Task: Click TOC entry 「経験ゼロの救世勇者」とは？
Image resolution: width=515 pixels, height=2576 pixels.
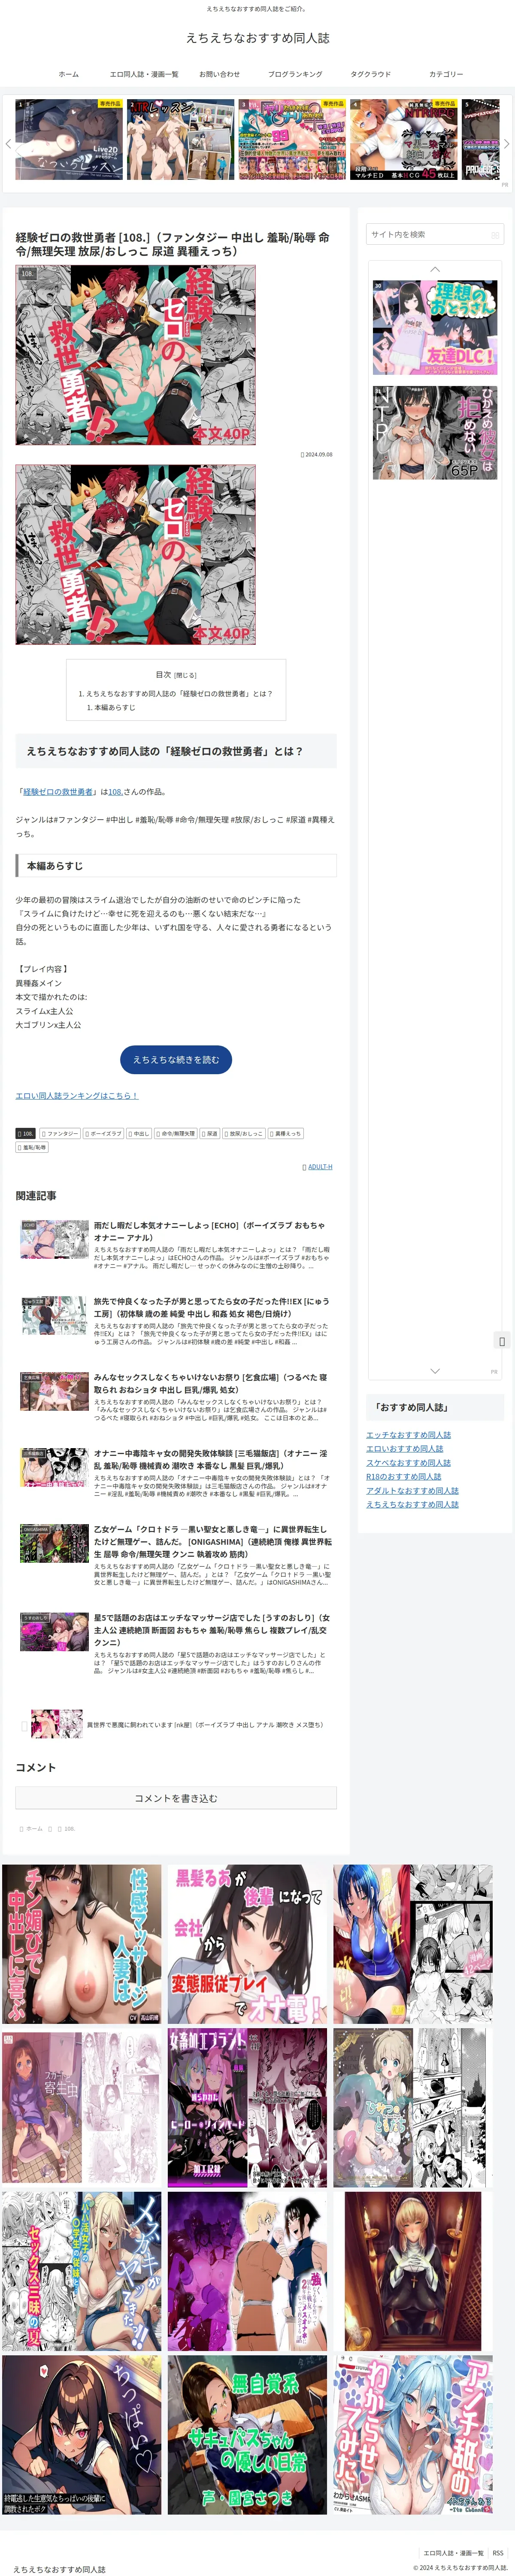Action: [x=179, y=693]
